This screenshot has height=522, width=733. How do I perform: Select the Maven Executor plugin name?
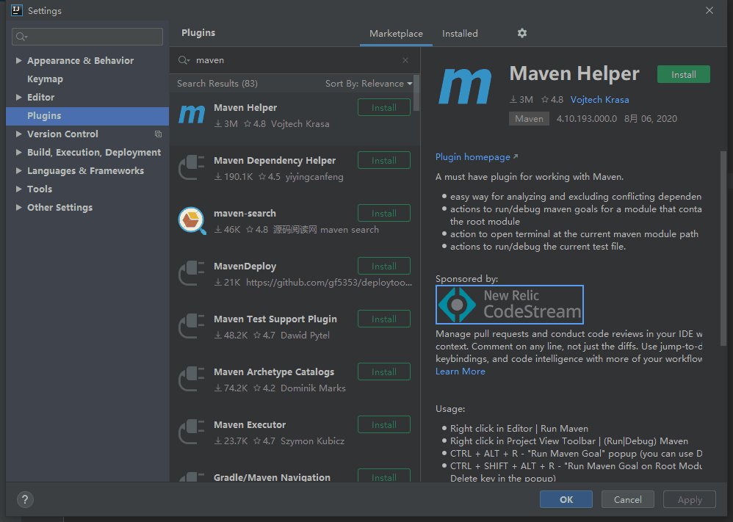point(250,425)
